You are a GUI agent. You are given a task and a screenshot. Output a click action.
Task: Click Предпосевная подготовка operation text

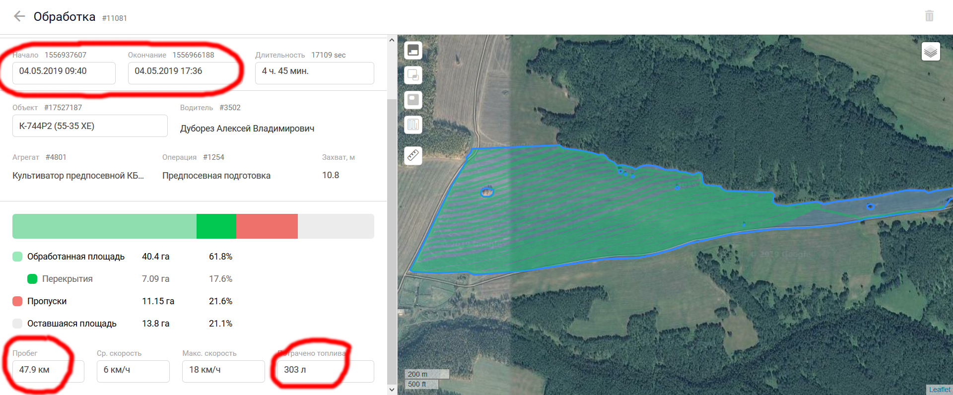tap(216, 176)
